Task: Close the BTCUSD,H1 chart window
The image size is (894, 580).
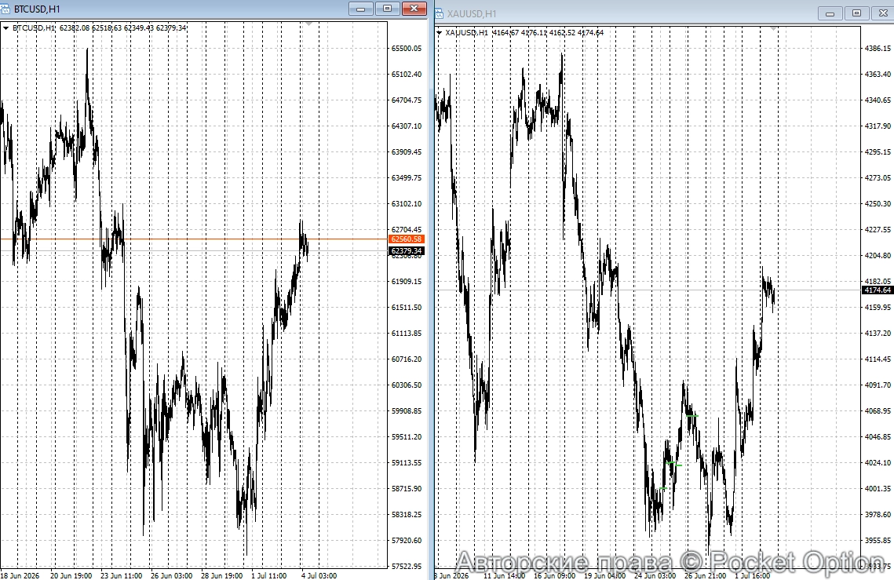Action: (414, 9)
